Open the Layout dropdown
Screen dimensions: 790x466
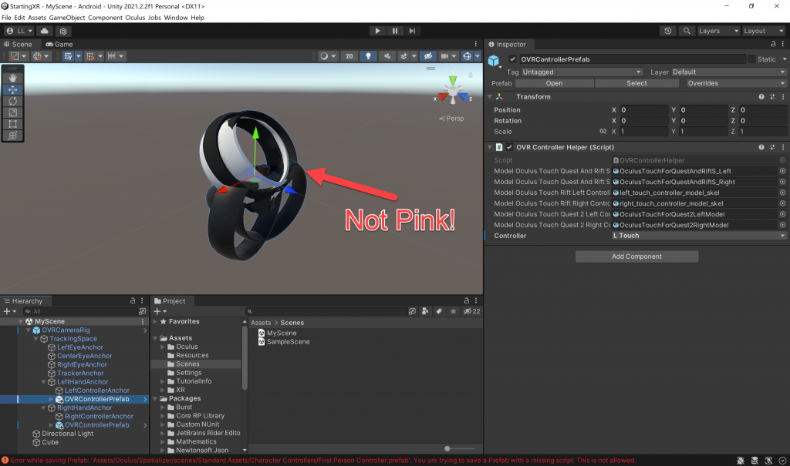[x=763, y=31]
